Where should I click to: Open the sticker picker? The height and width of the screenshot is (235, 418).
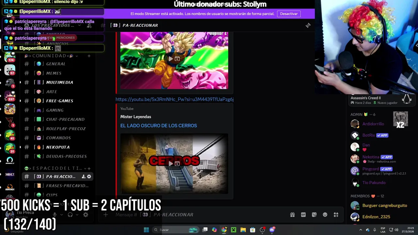pos(314,214)
